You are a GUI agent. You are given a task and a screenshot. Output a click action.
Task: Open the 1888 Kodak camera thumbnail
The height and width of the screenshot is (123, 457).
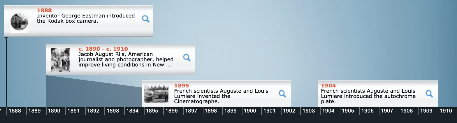(19, 21)
